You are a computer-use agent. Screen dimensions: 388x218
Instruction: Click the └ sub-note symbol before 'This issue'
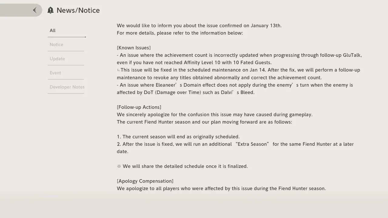coord(119,70)
